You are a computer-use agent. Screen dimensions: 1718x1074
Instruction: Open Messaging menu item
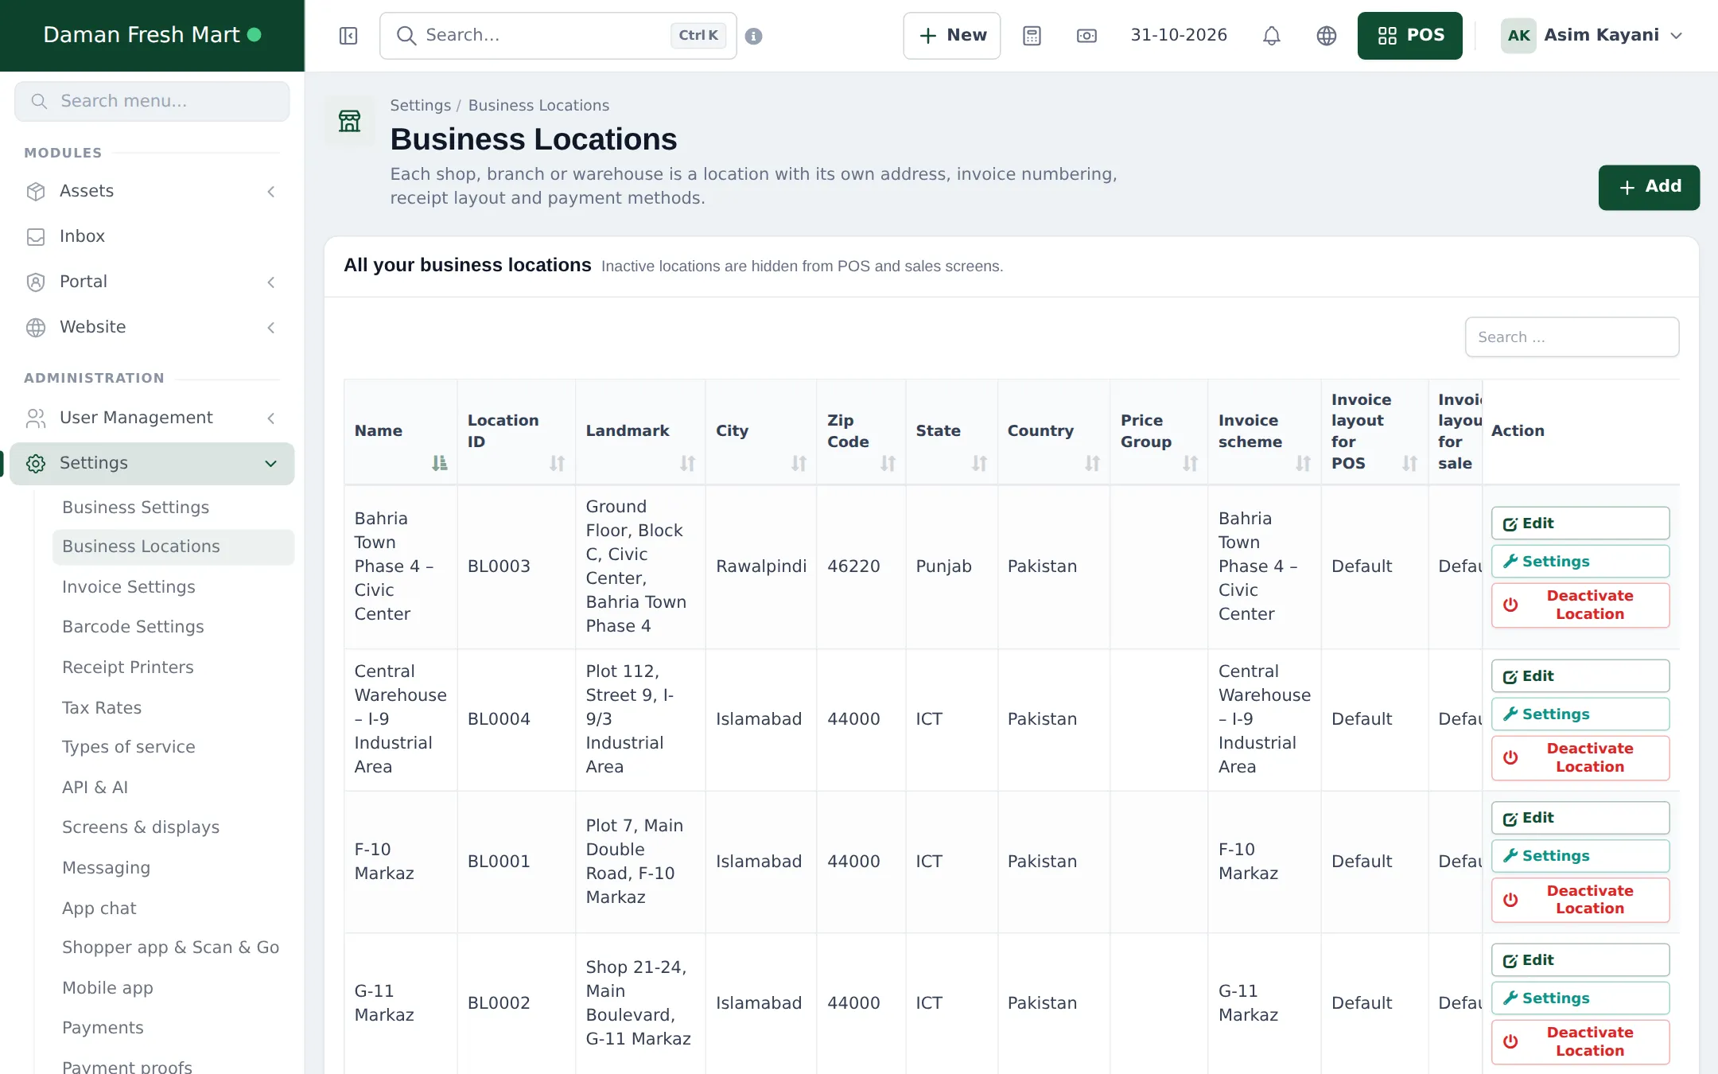click(107, 868)
